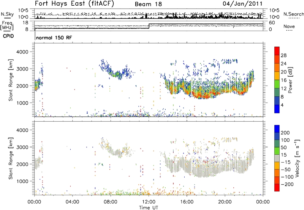Click 'Slant Range [km]' label of power panel
The width and height of the screenshot is (304, 210).
[x=11, y=80]
